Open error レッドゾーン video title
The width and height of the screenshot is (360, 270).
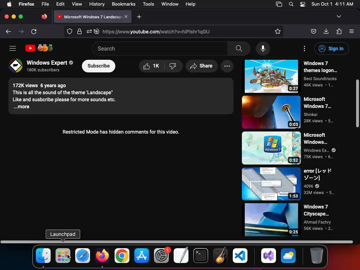point(317,174)
